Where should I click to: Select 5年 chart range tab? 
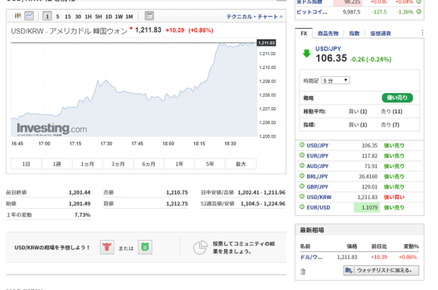210,164
